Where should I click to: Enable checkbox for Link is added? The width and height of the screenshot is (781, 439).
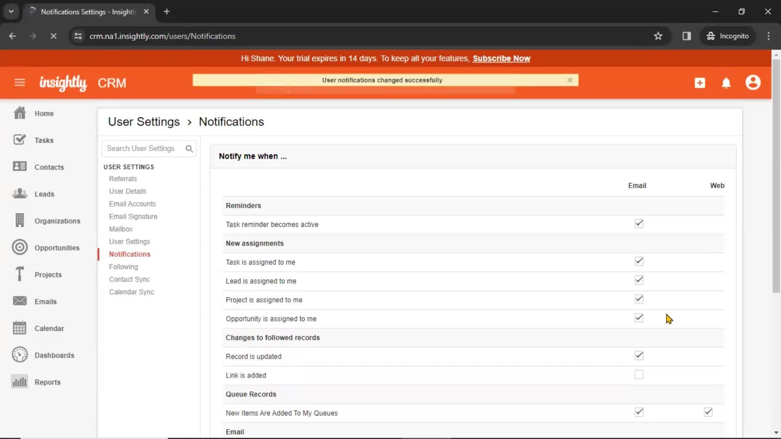(x=639, y=375)
